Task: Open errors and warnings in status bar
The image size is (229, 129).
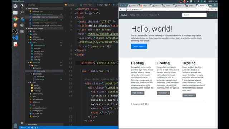Action: [35, 128]
